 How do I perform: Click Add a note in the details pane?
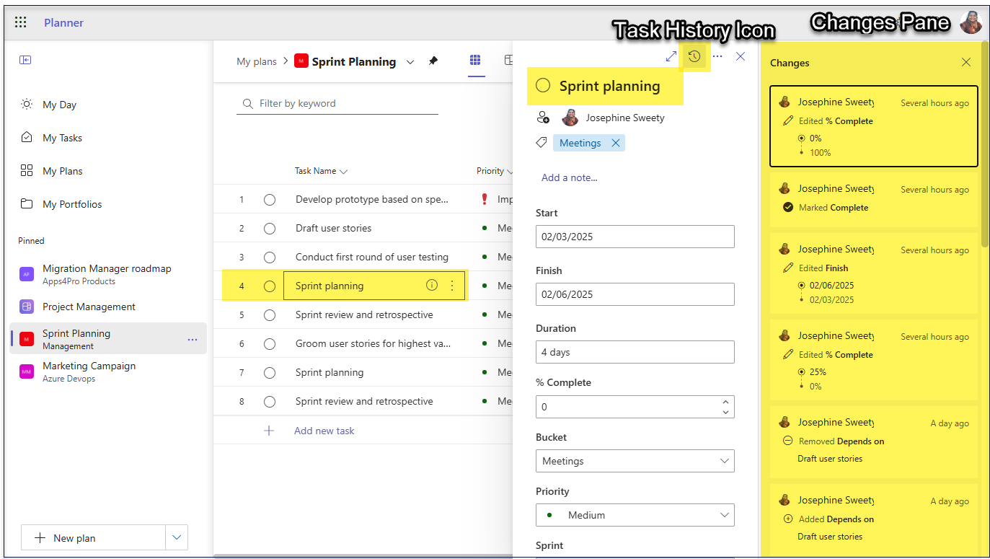coord(569,177)
